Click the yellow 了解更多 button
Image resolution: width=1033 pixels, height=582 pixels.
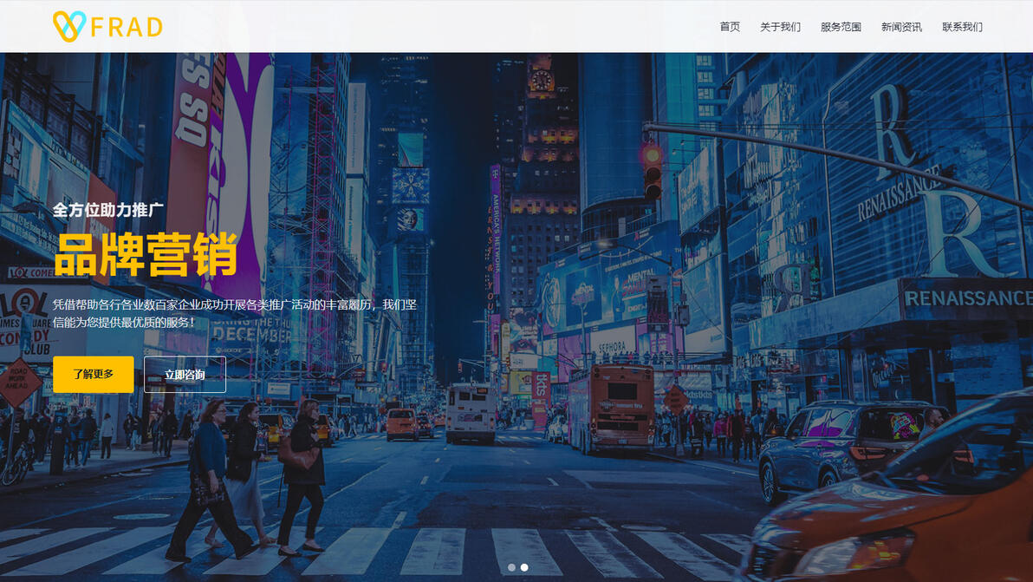(x=94, y=375)
